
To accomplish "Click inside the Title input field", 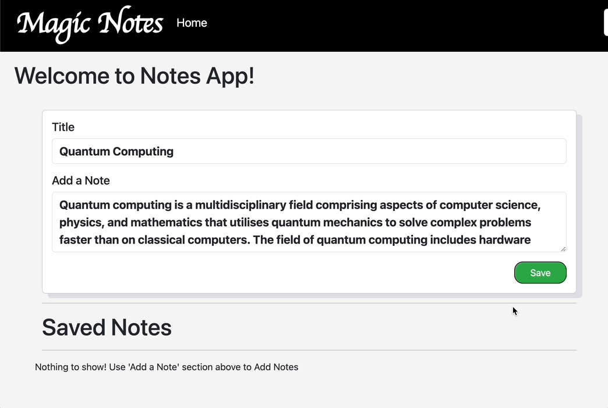I will point(309,151).
